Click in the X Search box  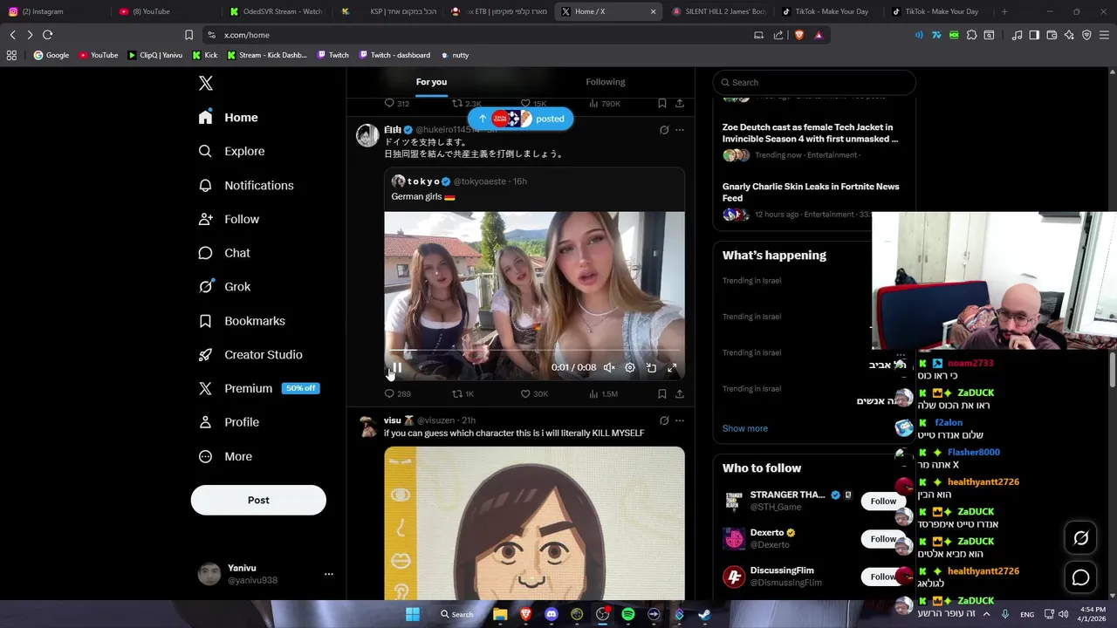[814, 82]
